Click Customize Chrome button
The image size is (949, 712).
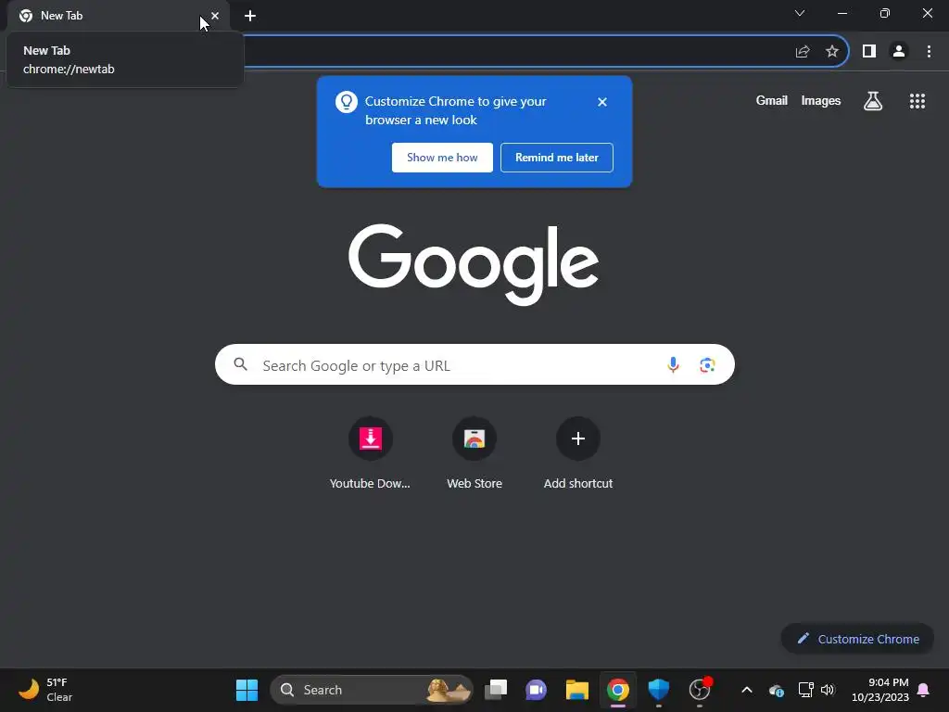click(857, 639)
